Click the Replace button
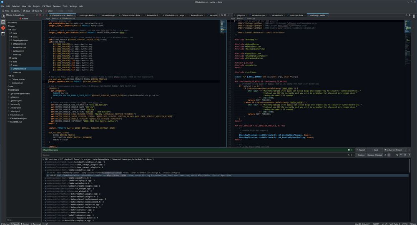 (x=361, y=155)
